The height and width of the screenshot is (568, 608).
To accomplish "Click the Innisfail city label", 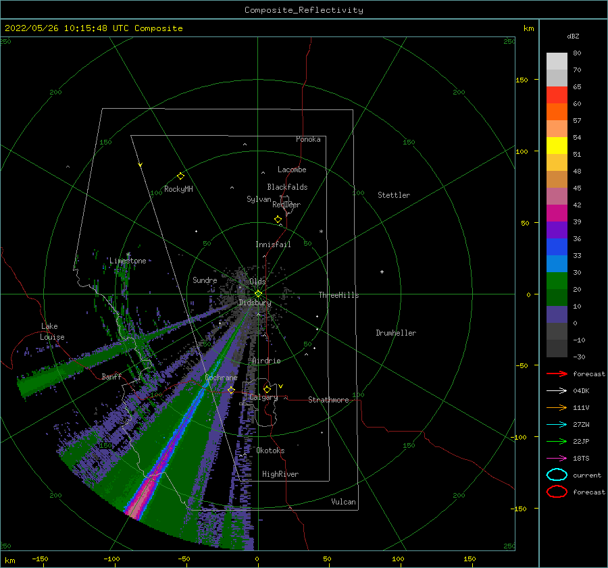I will point(273,244).
